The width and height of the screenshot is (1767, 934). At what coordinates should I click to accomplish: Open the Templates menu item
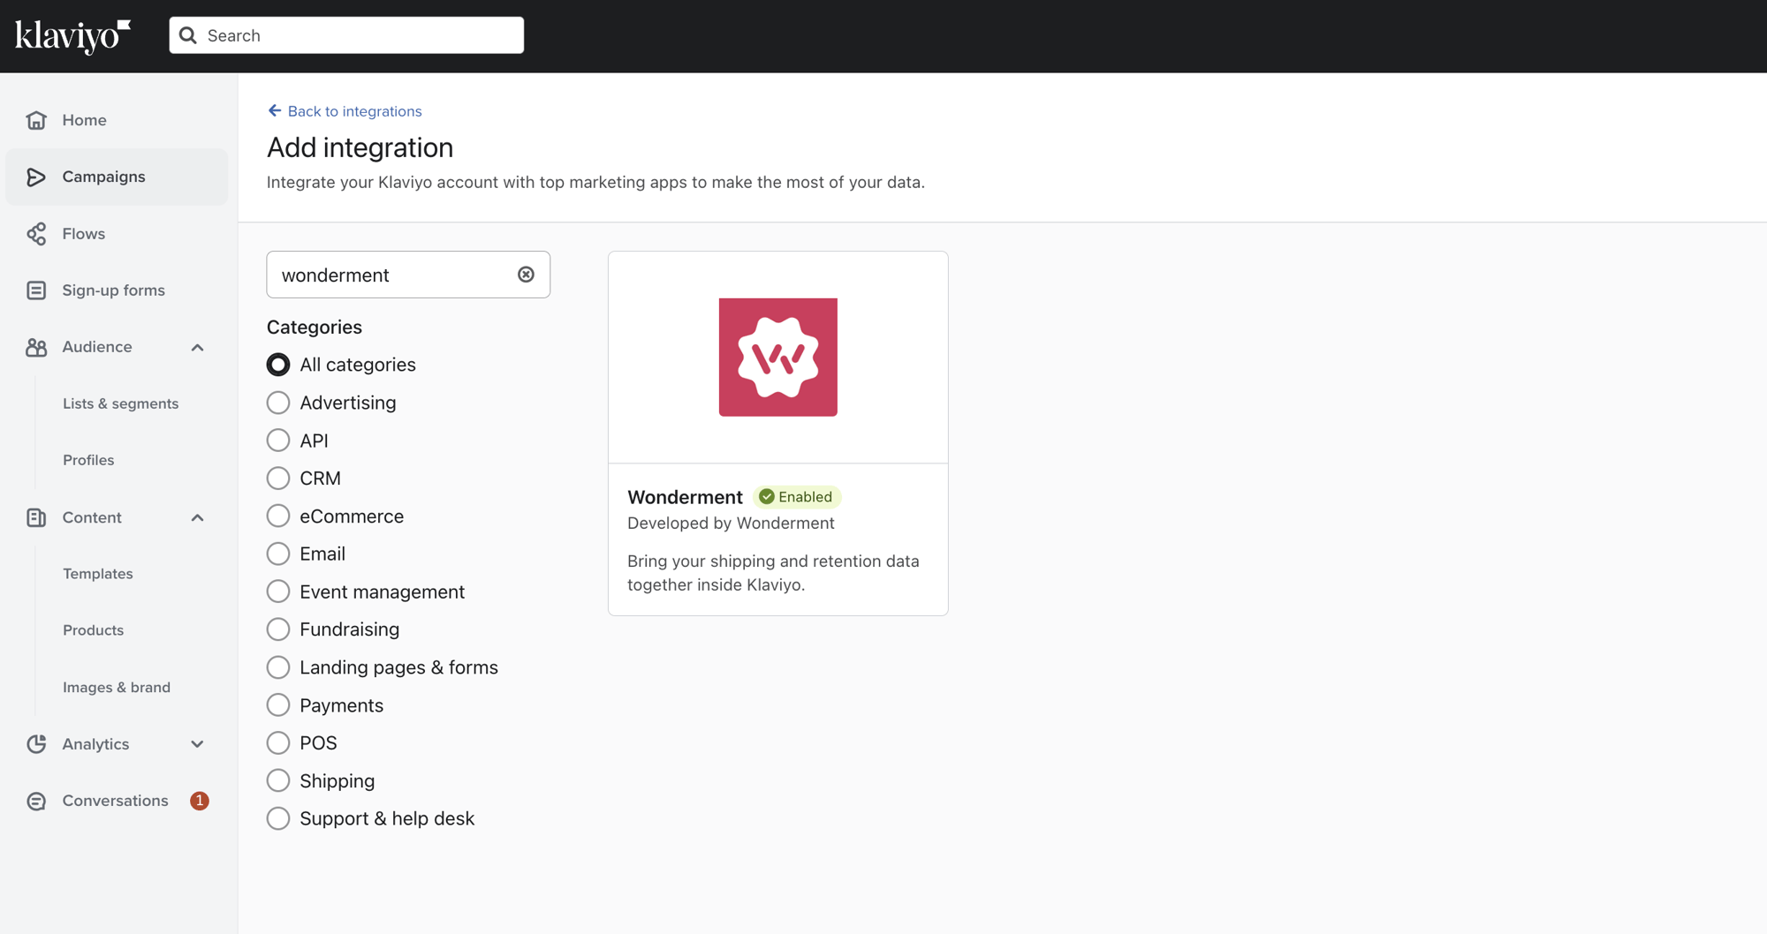[x=98, y=574]
